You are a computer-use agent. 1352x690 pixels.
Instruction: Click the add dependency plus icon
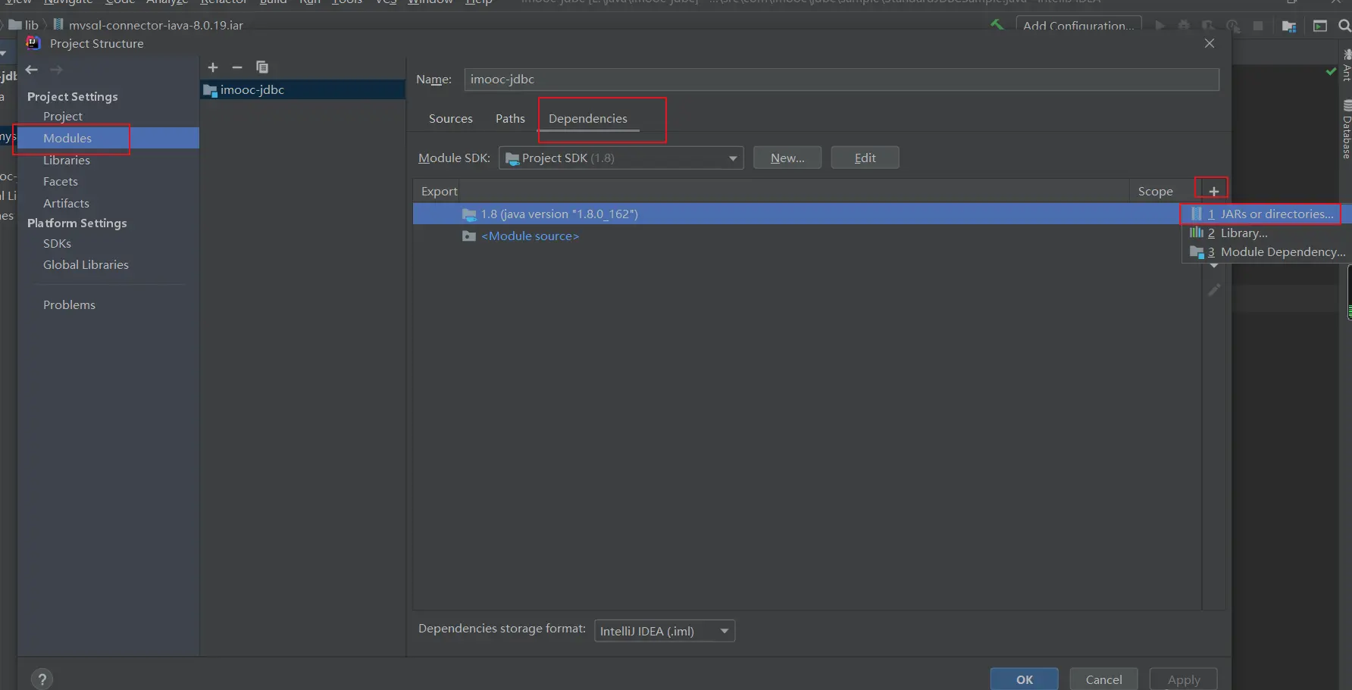(x=1213, y=191)
